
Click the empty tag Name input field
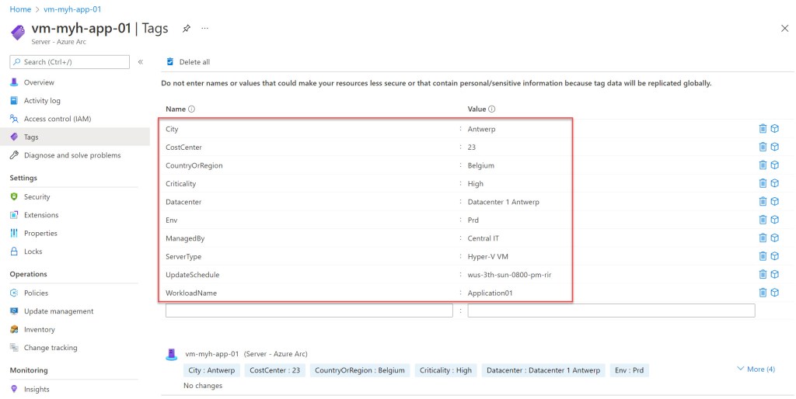tap(309, 311)
